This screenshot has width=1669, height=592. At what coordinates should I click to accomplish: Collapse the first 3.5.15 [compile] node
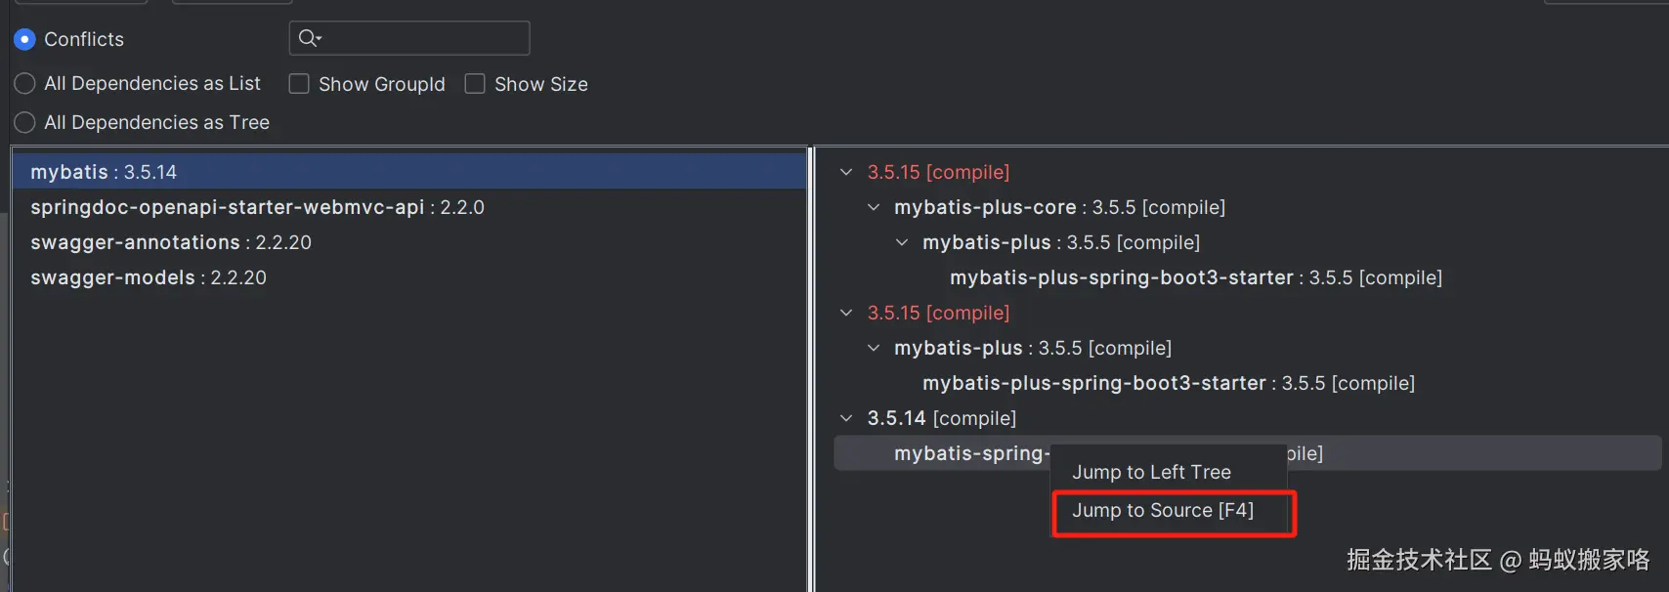846,172
